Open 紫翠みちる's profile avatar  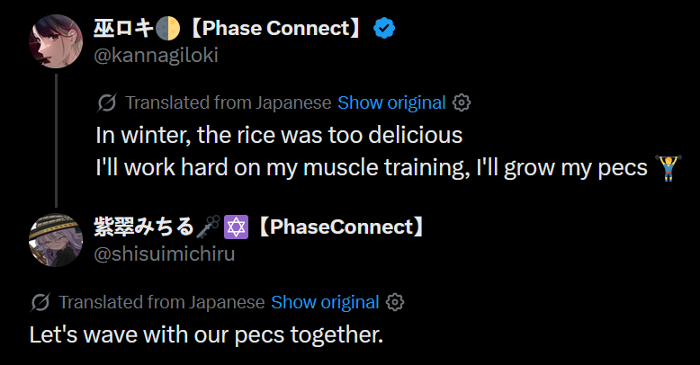point(57,239)
